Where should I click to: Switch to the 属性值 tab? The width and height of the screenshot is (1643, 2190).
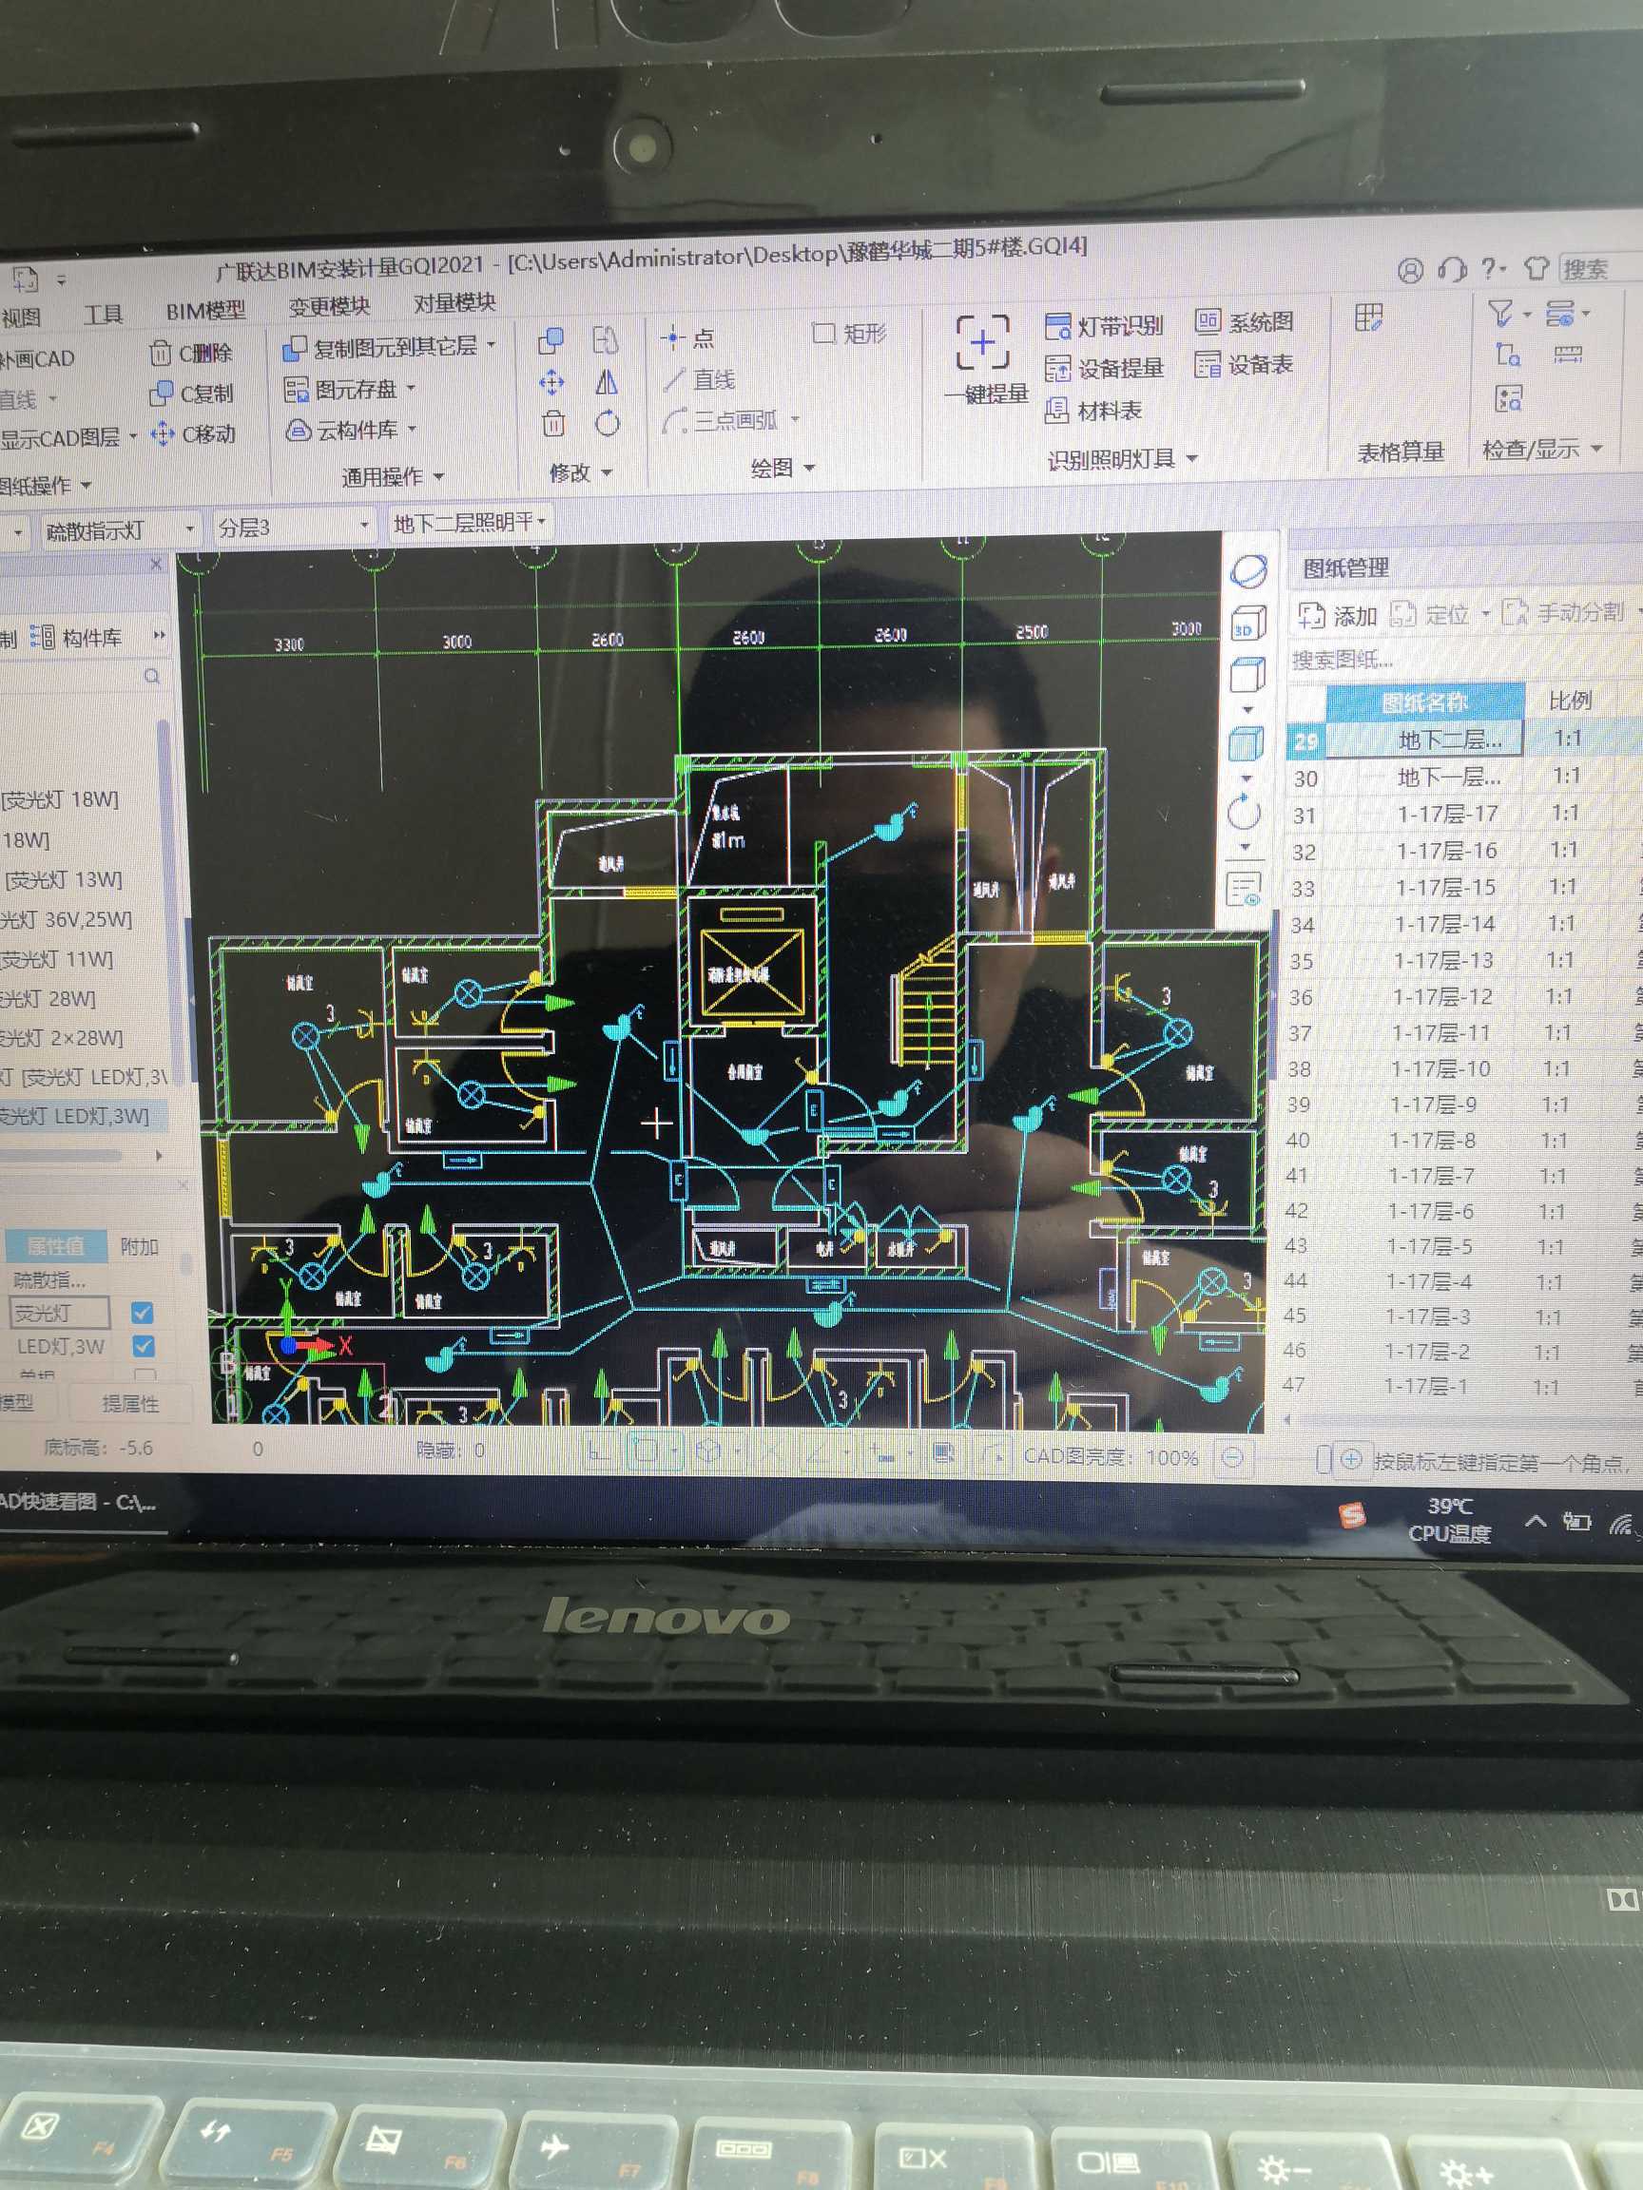[x=55, y=1246]
